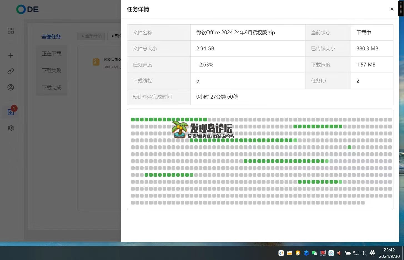Image resolution: width=404 pixels, height=260 pixels.
Task: Click the 全部开始 button
Action: click(x=91, y=36)
